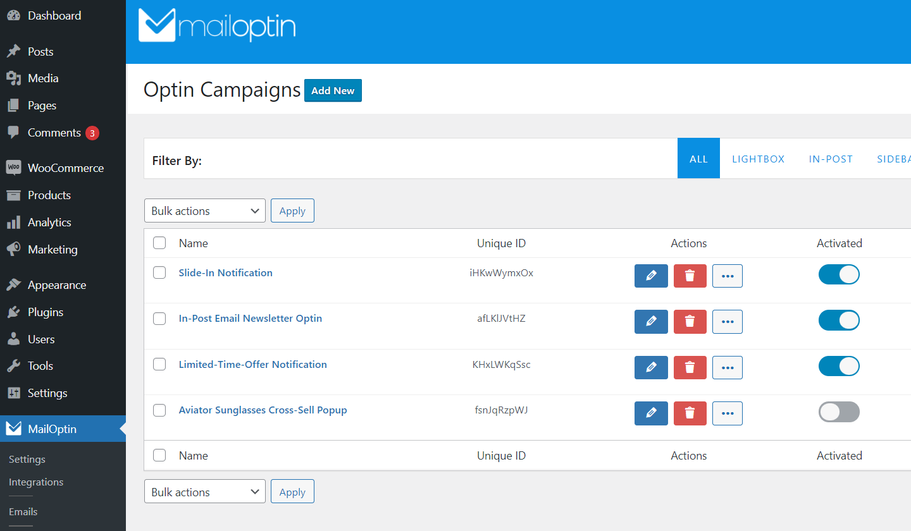
Task: Click the Plugins plug icon
Action: tap(14, 312)
